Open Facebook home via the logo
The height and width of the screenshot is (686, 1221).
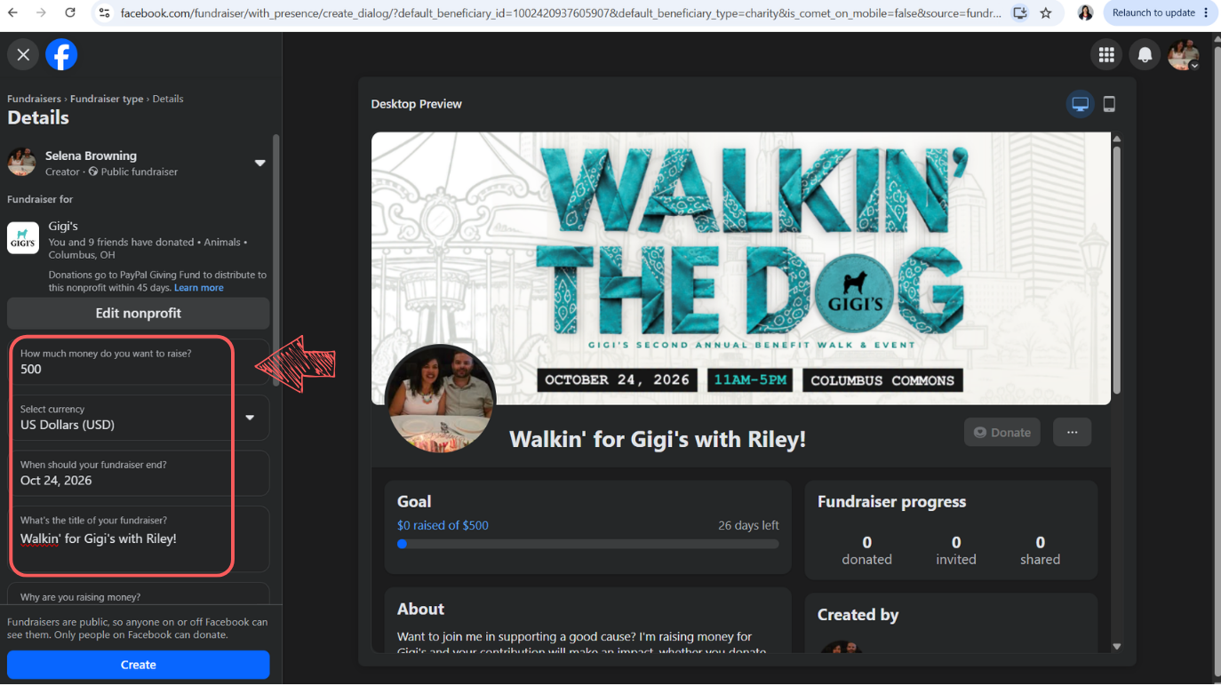61,55
